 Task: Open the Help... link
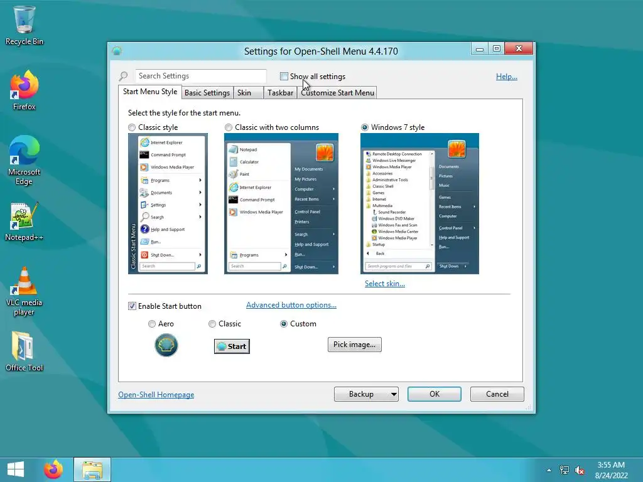507,76
